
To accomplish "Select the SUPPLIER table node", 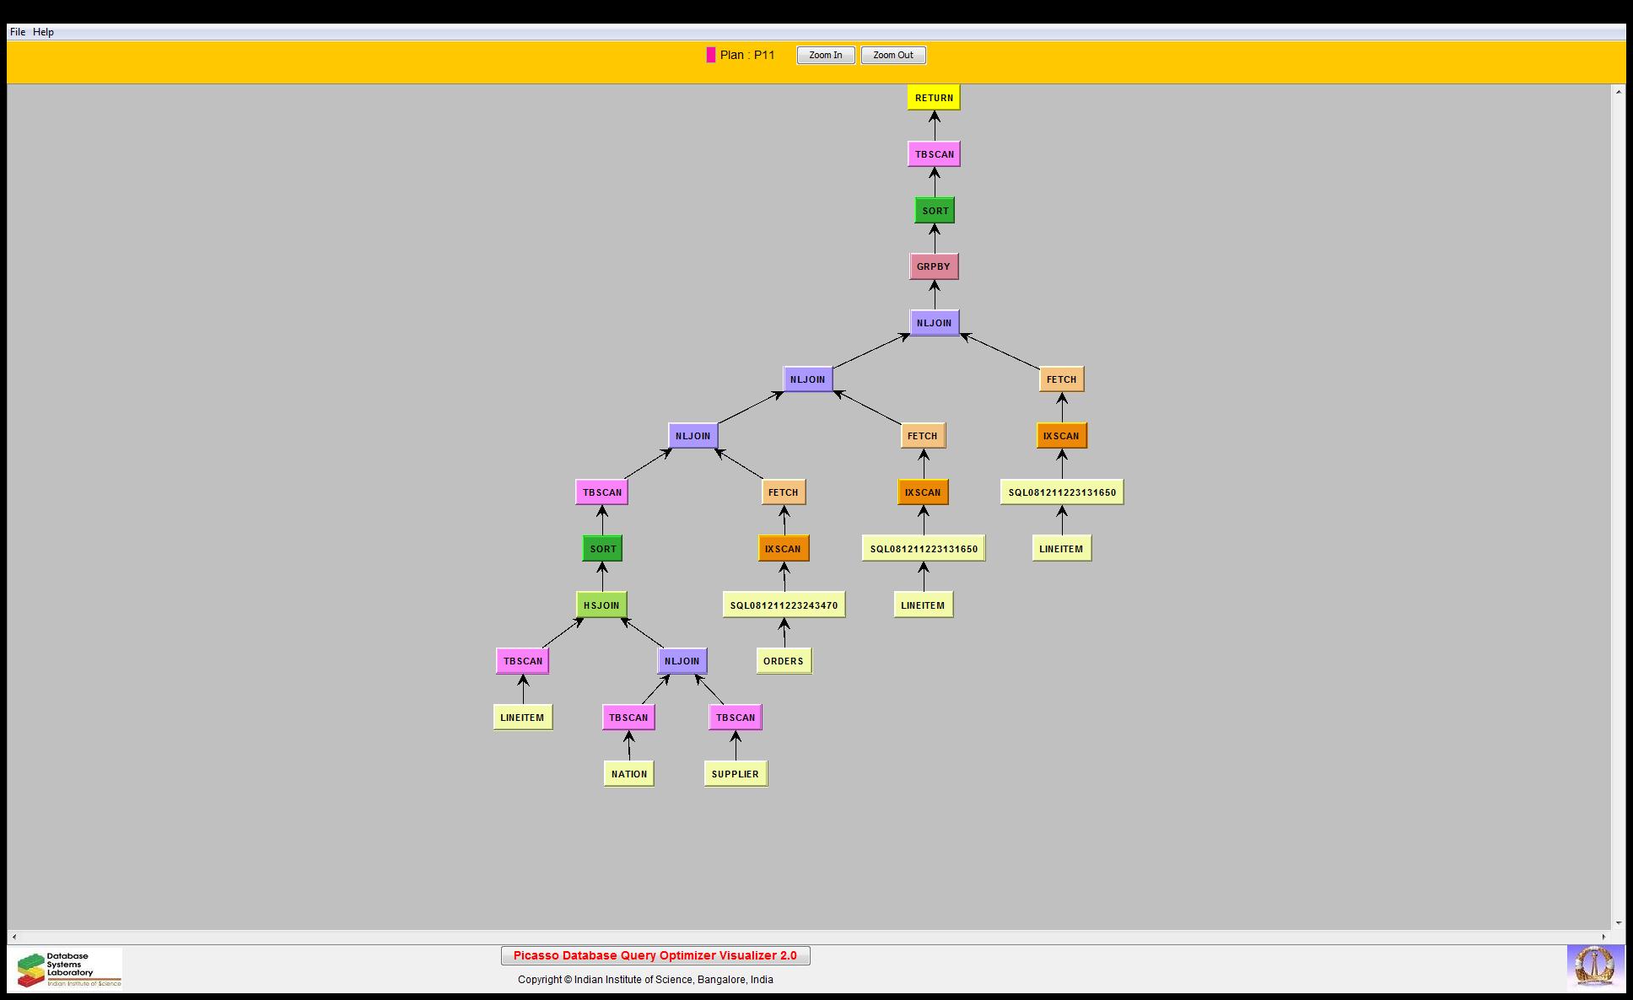I will pos(736,774).
